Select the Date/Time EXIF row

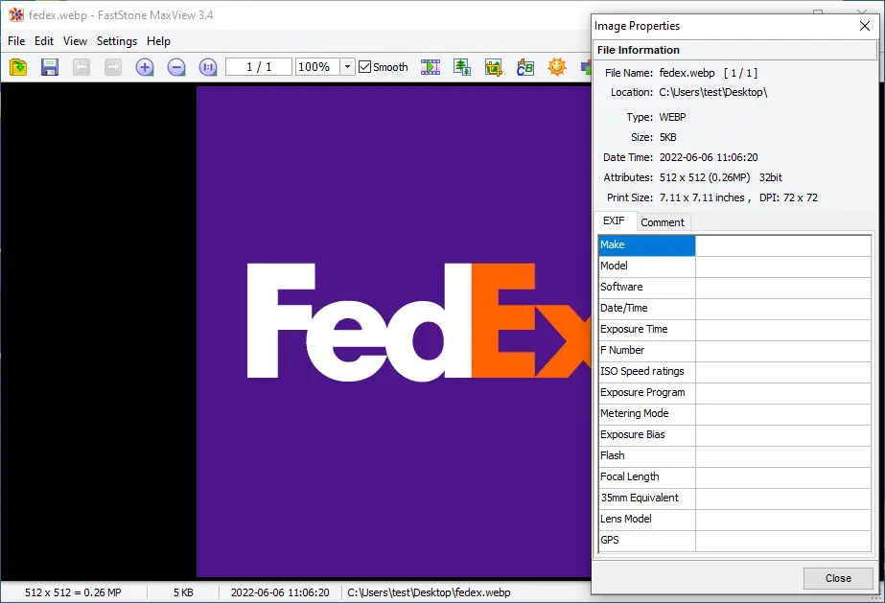(734, 309)
